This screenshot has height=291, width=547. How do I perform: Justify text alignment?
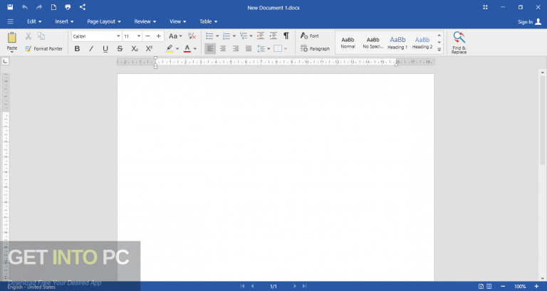coord(249,49)
